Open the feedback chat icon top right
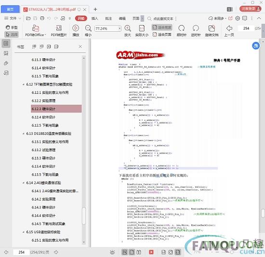 pos(245,18)
